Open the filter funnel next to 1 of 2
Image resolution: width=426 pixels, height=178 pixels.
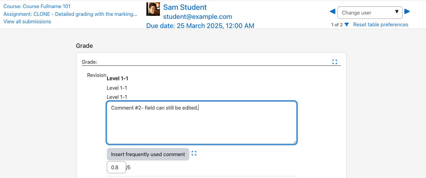pos(347,25)
